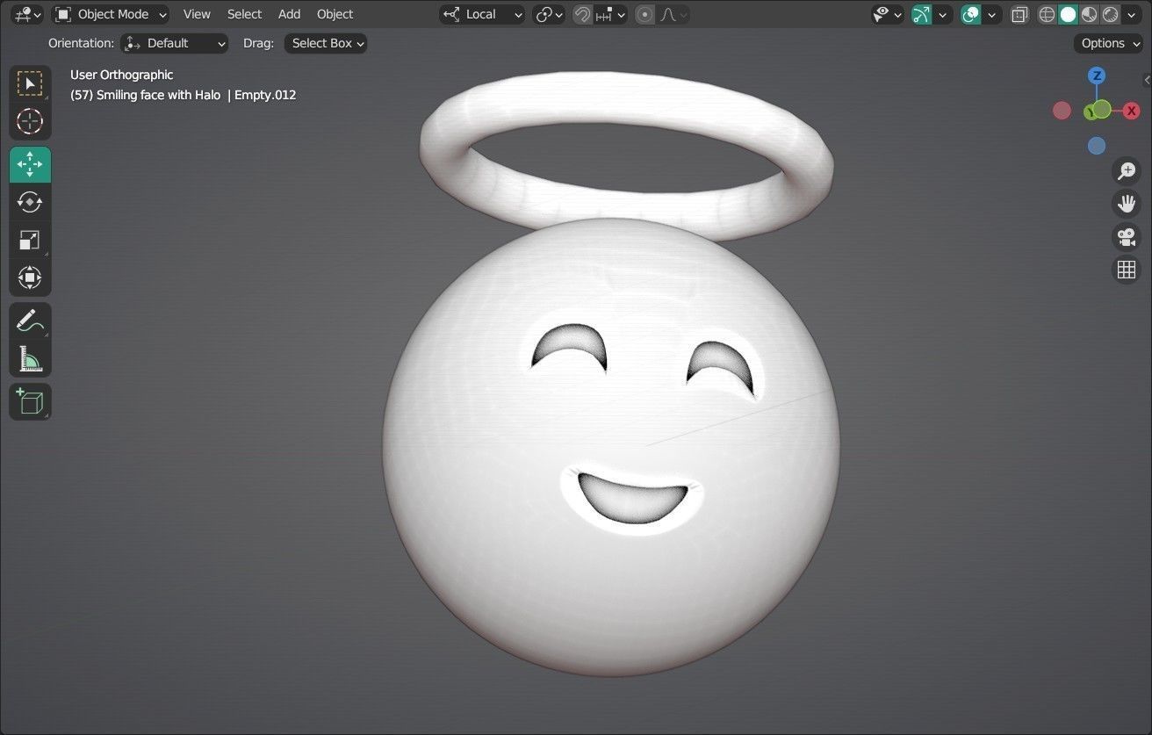Switch to Wireframe viewport shading
The width and height of the screenshot is (1152, 735).
tap(1046, 14)
